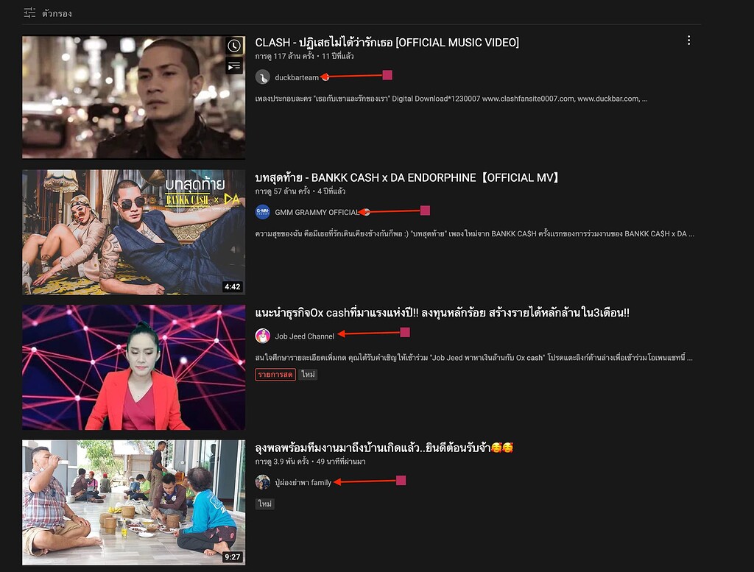Click Job Jeed Channel avatar icon
754x572 pixels.
pyautogui.click(x=263, y=336)
